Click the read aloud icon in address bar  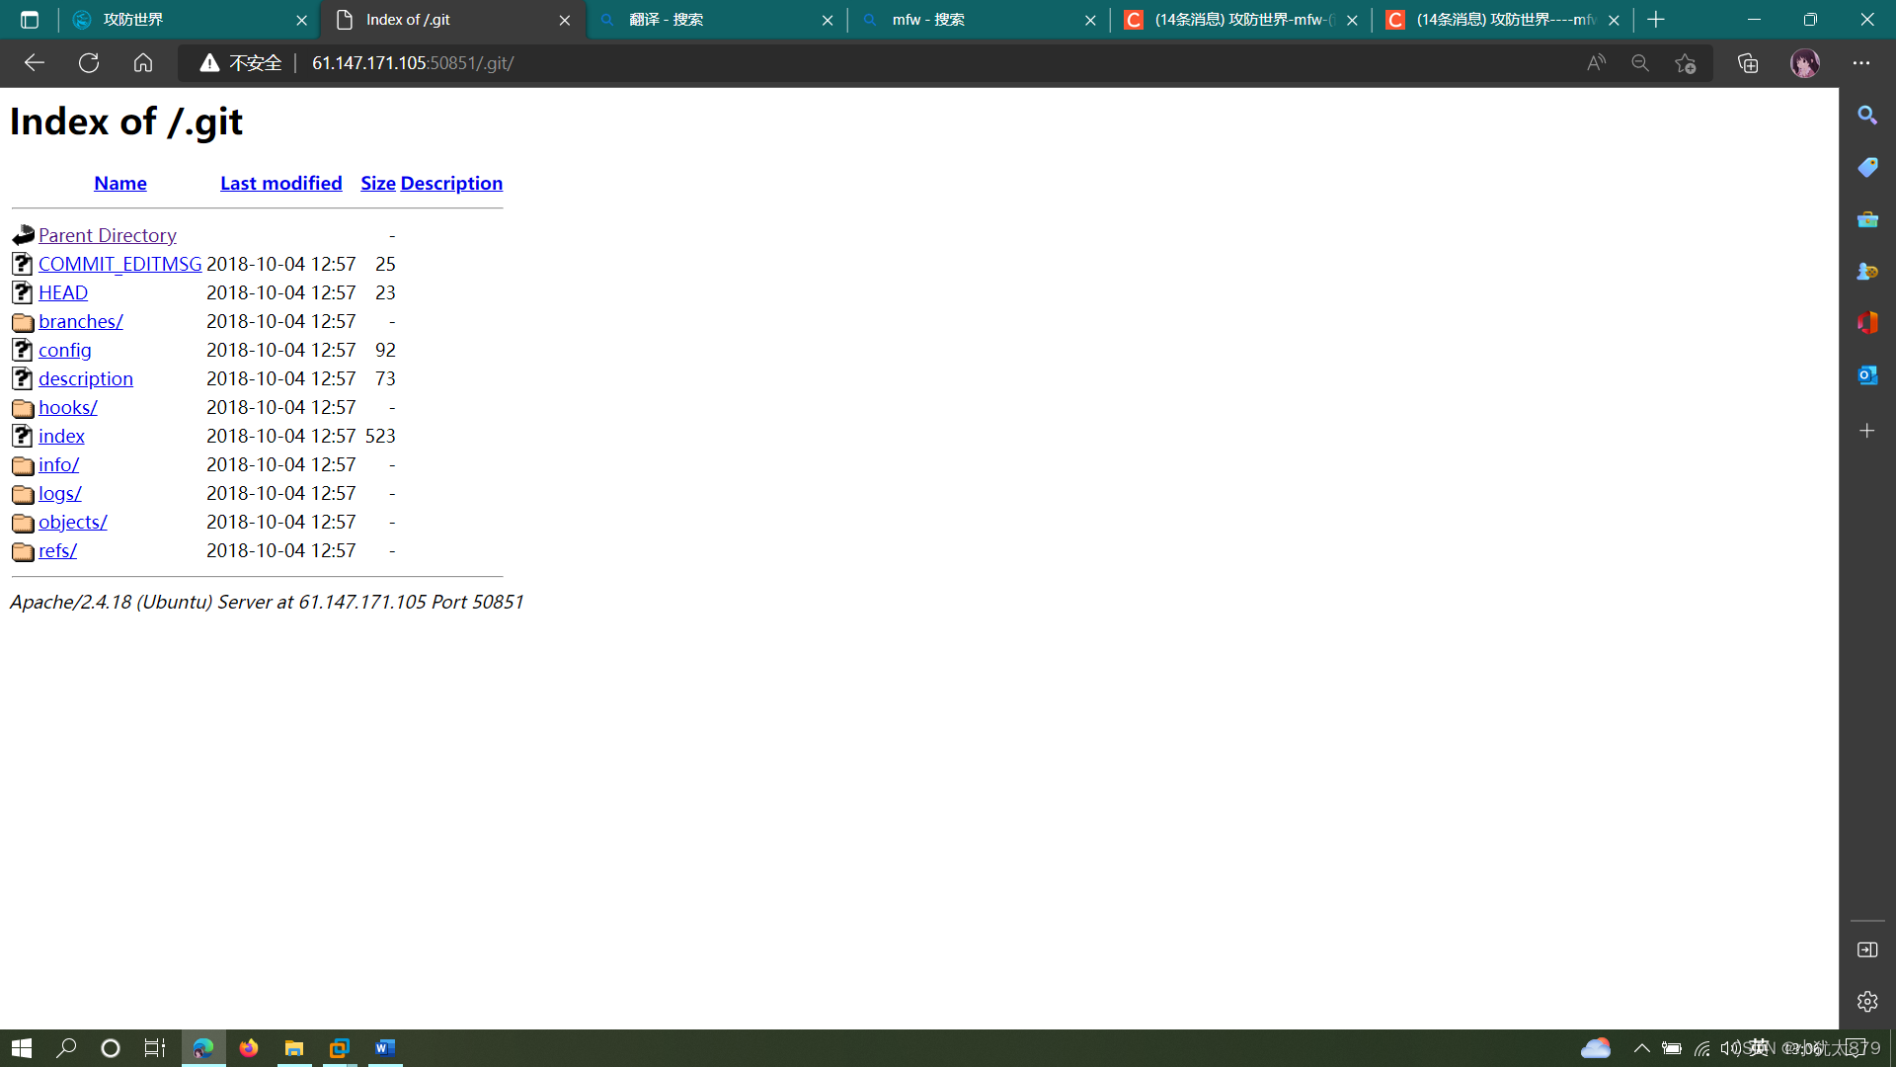coord(1596,63)
